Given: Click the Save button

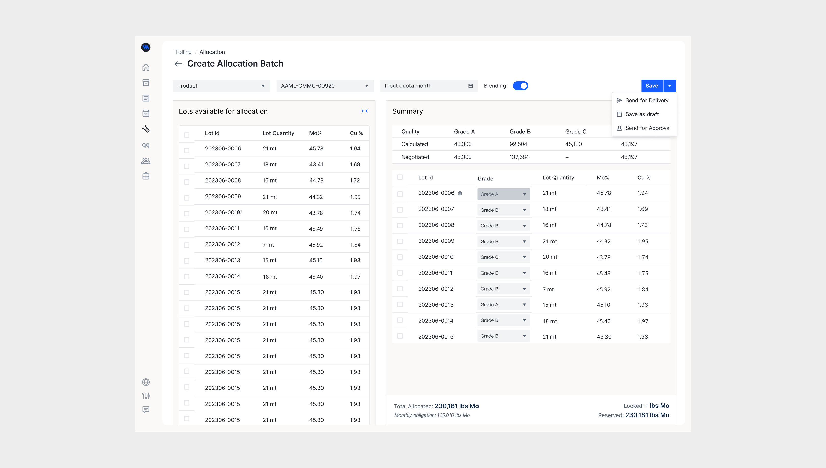Looking at the screenshot, I should point(652,85).
